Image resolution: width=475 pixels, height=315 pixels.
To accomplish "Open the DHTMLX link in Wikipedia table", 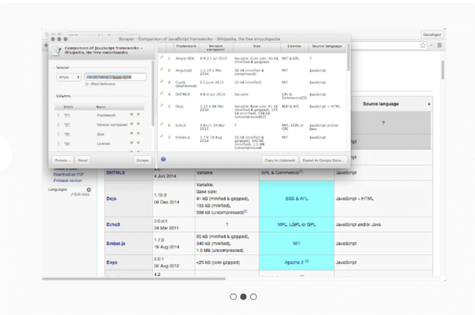I will (116, 172).
